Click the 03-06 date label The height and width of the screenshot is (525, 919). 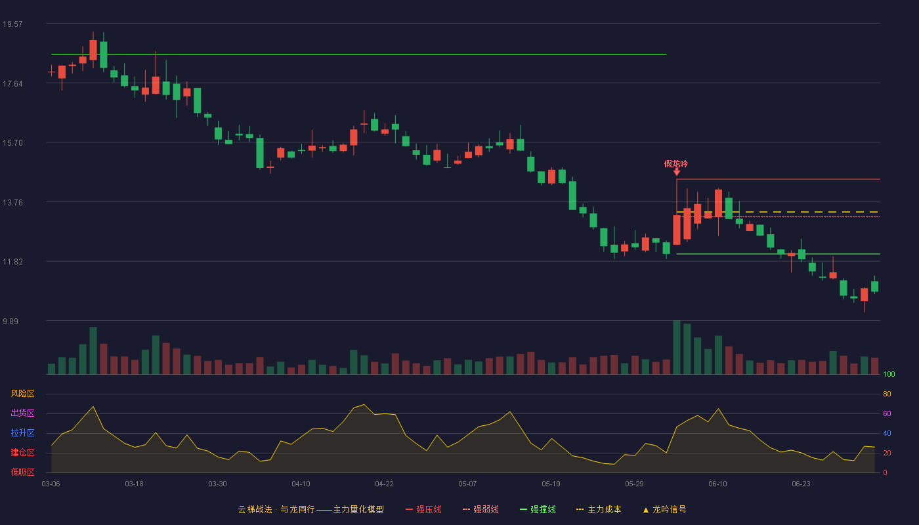[51, 484]
